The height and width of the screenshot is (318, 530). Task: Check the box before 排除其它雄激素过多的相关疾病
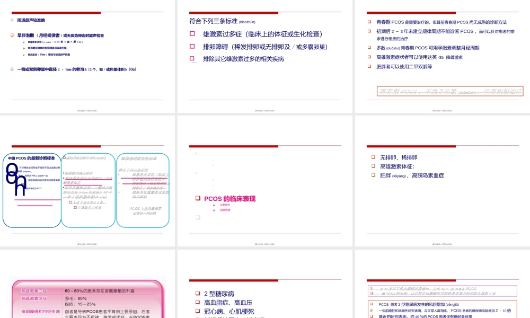[x=193, y=58]
